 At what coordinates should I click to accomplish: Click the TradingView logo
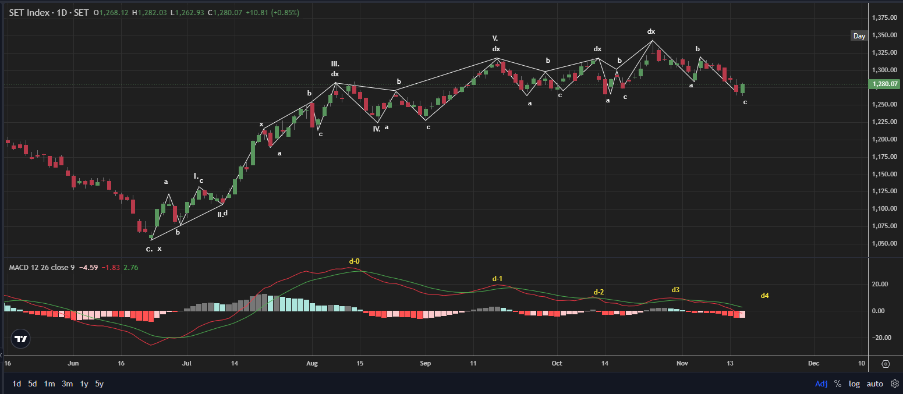point(20,339)
